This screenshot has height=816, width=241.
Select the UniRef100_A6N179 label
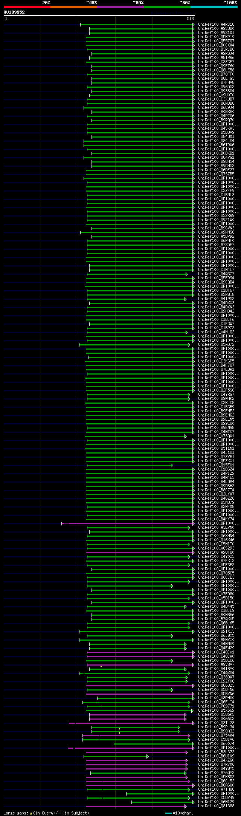216,802
